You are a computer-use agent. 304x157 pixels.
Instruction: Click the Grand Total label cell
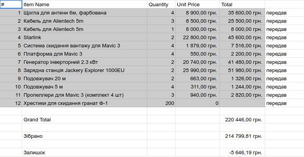(x=84, y=120)
